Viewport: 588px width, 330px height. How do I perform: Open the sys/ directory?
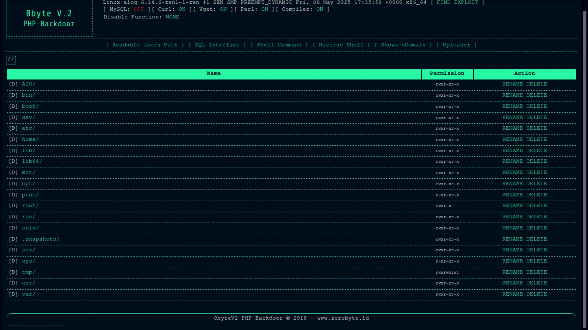28,261
